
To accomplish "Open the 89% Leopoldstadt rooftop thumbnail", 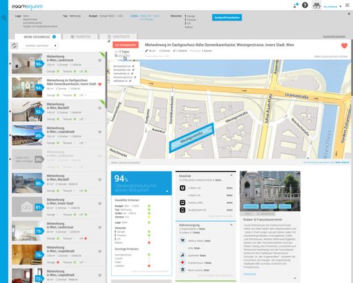I will (x=27, y=135).
